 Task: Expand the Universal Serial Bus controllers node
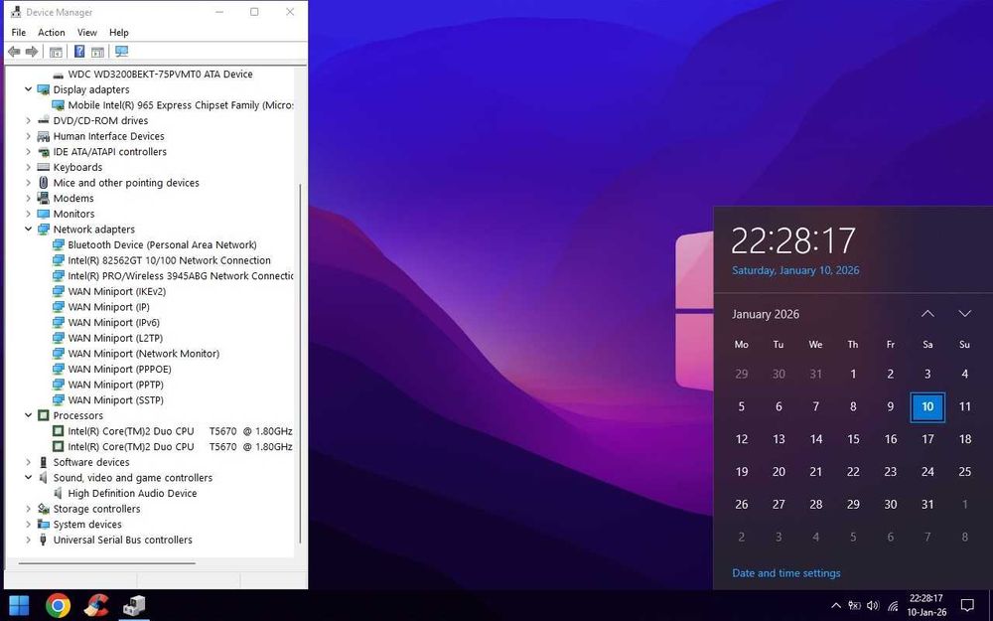click(x=28, y=540)
